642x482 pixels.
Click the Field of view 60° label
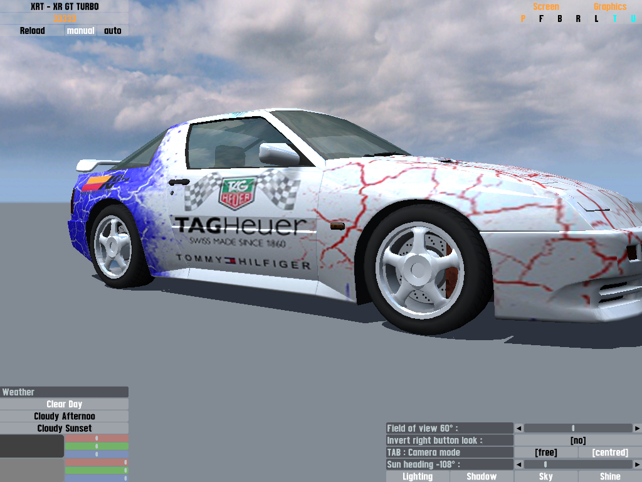450,428
